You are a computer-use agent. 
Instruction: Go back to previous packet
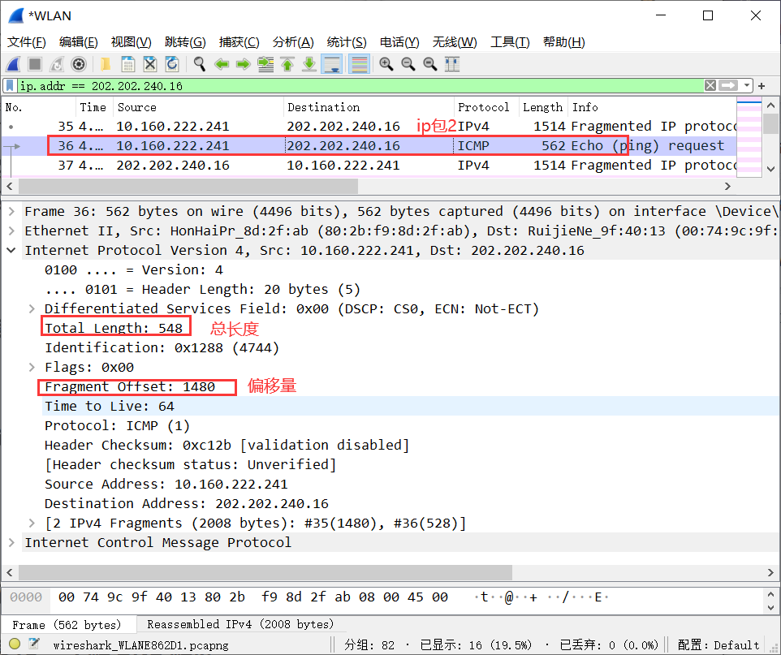coord(222,64)
